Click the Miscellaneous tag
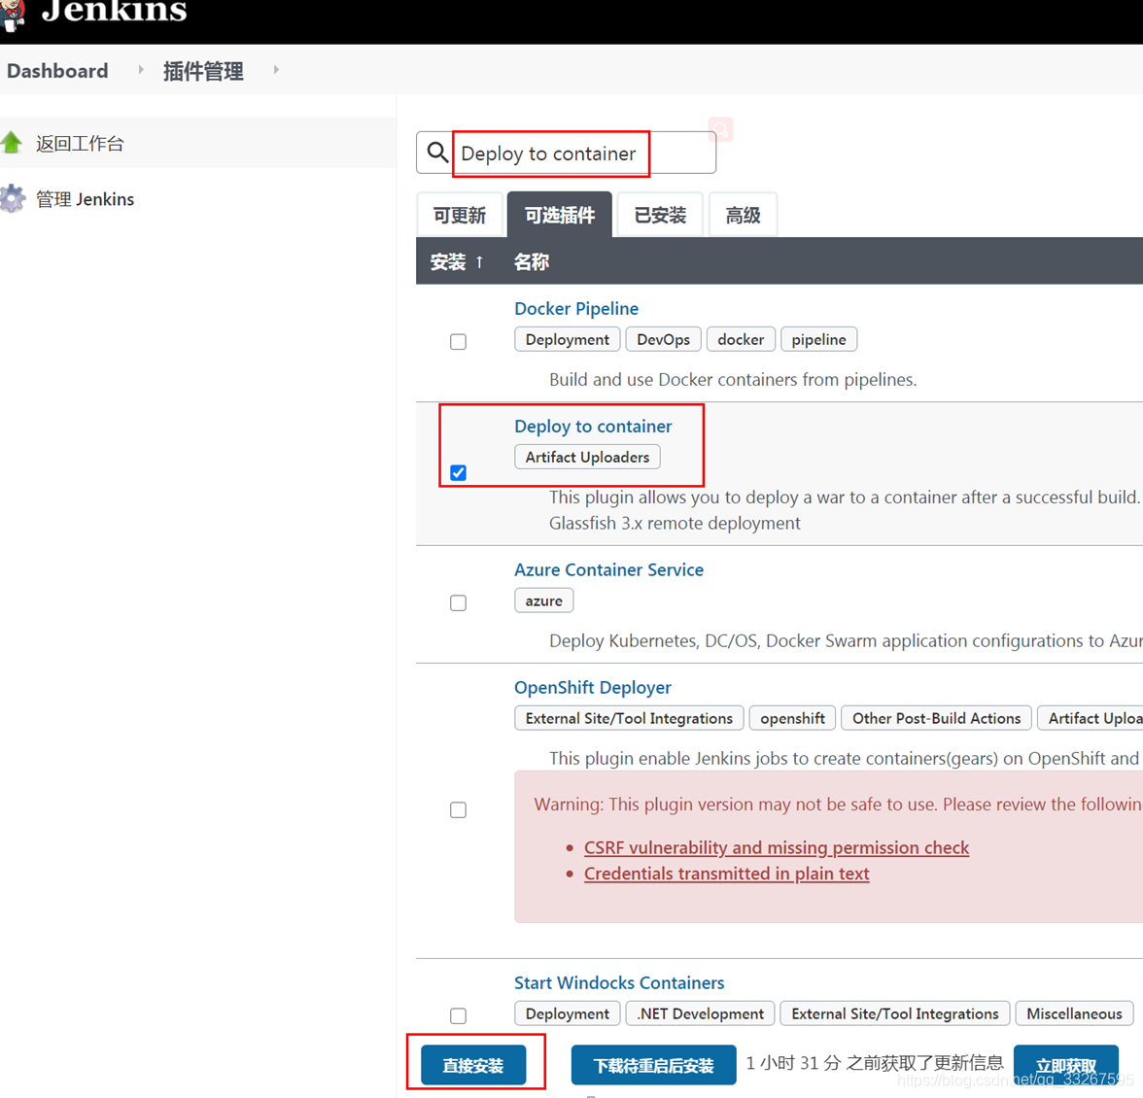 1075,1013
